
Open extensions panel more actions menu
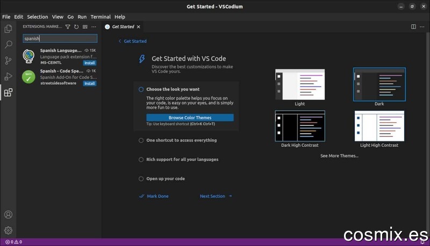[94, 27]
